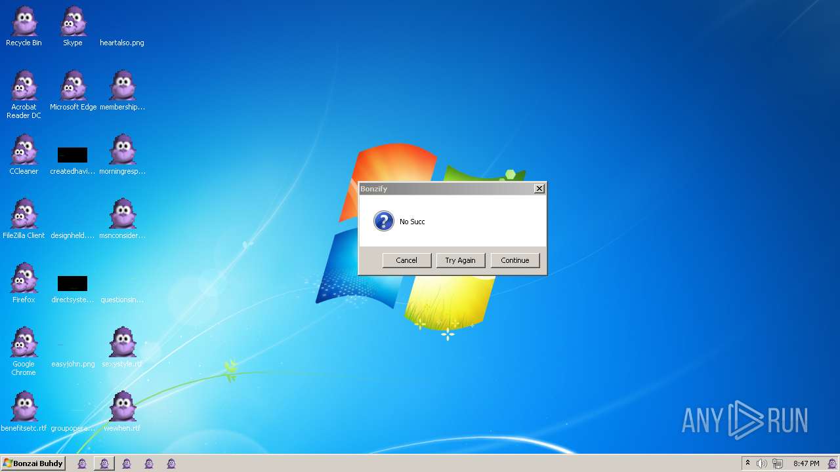This screenshot has width=840, height=472.
Task: Click the Bonzi icon right of the clock
Action: coord(832,463)
